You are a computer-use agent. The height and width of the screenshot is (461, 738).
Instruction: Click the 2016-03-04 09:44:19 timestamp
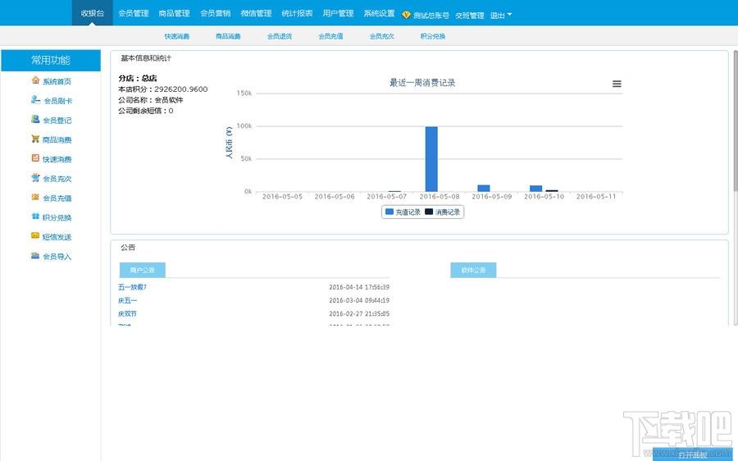pyautogui.click(x=359, y=300)
